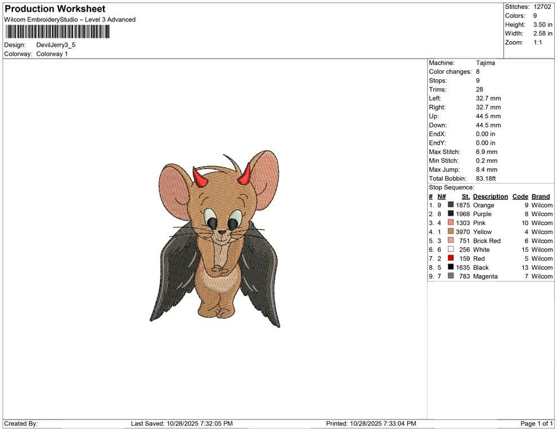
Task: Click 'Wilcom EmbroideryStudio – Level 3 Advanced' text
Action: (70, 20)
